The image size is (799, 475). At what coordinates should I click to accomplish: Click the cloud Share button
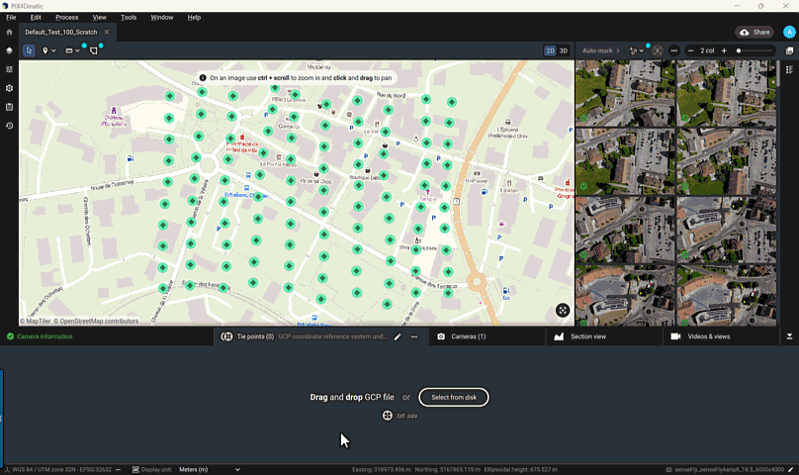755,32
